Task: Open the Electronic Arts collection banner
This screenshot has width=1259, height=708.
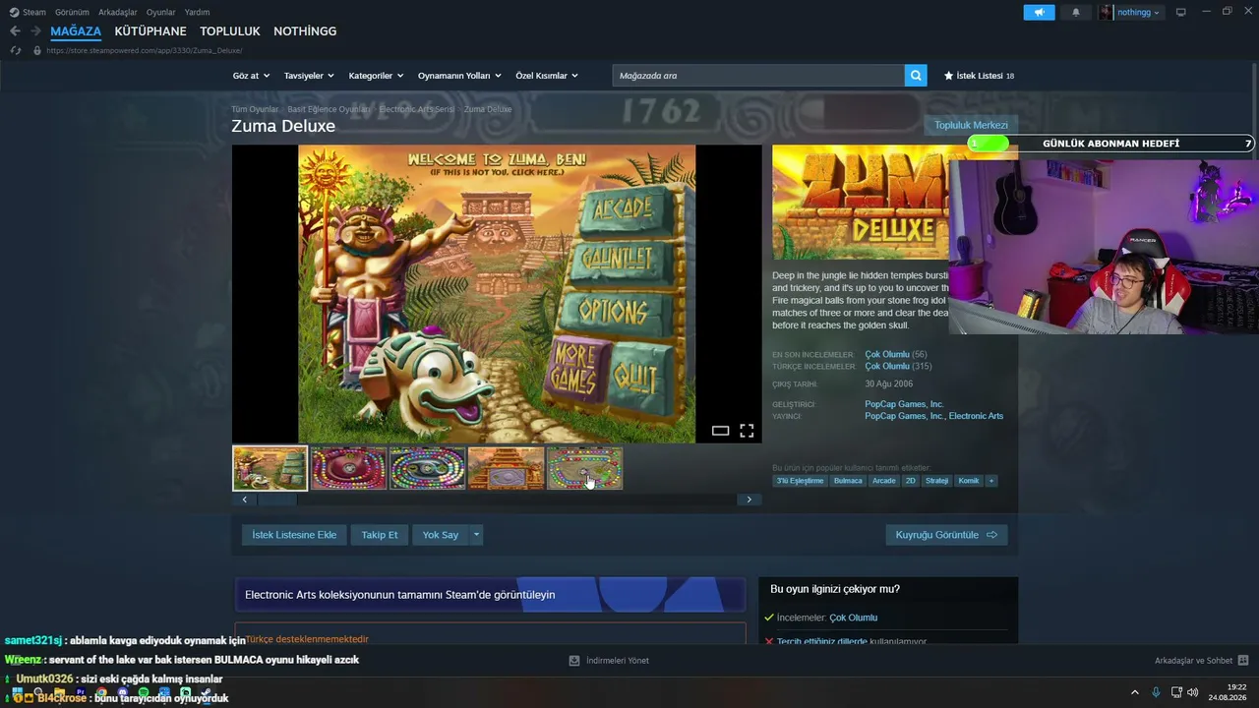Action: tap(490, 595)
